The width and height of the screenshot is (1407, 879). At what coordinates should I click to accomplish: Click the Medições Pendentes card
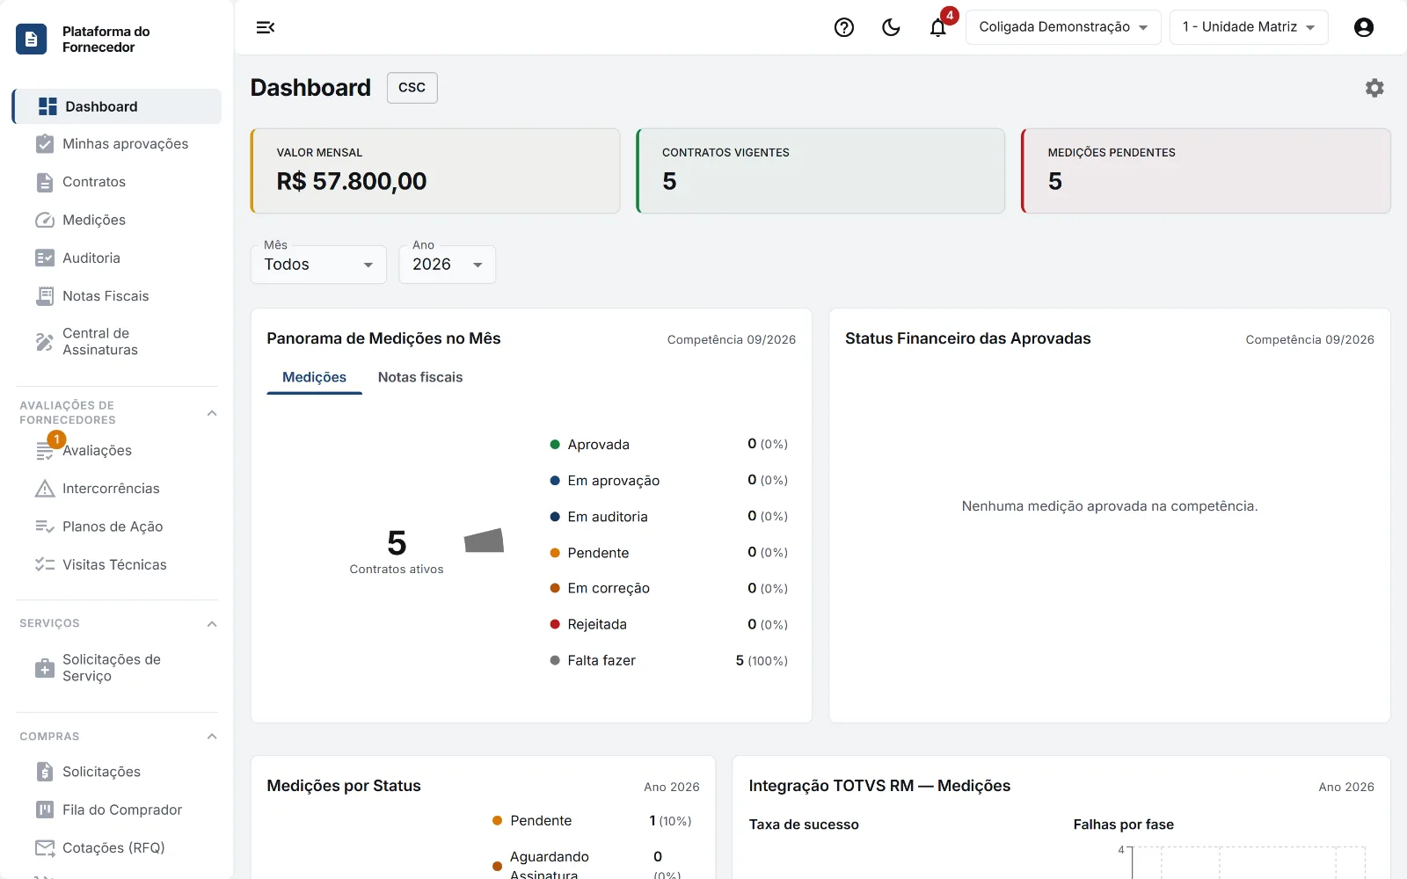1206,171
